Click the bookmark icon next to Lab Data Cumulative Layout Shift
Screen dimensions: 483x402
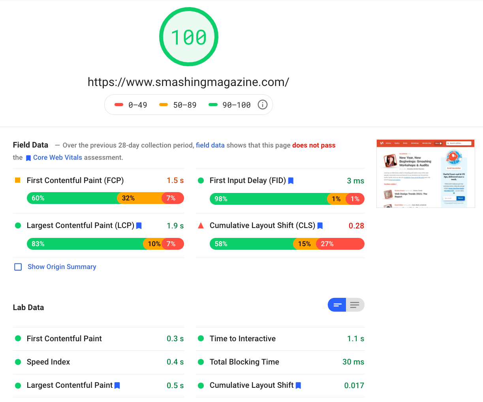click(x=298, y=385)
